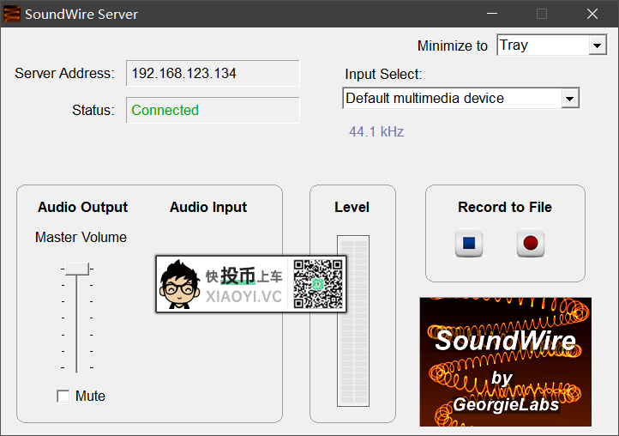Click the Audio Input heading

coord(208,207)
